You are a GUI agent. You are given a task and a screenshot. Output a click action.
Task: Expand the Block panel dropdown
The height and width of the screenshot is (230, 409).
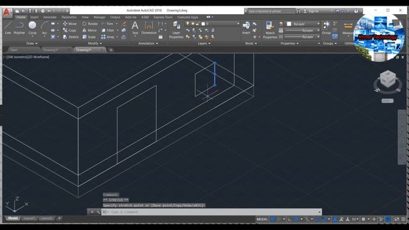251,43
